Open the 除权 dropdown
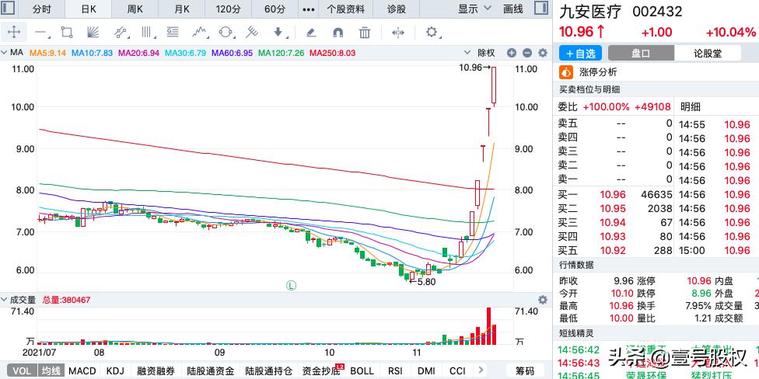This screenshot has width=759, height=379. point(480,53)
